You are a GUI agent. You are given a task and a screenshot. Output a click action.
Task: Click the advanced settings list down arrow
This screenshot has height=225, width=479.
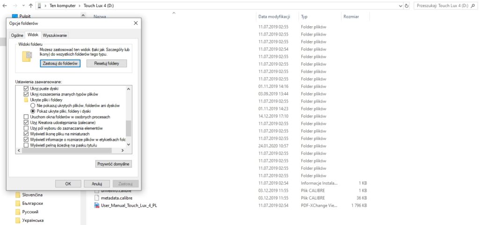pos(128,145)
